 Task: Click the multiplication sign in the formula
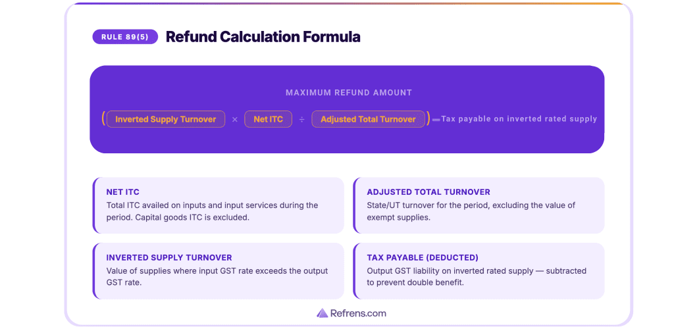(x=235, y=120)
